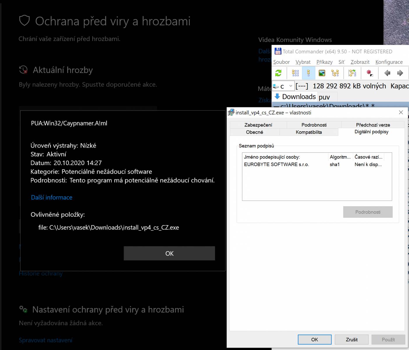Click the Časové razí... column header

pos(368,157)
